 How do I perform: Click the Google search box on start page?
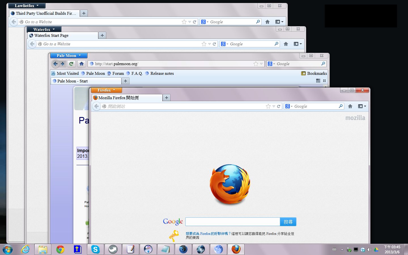(232, 222)
